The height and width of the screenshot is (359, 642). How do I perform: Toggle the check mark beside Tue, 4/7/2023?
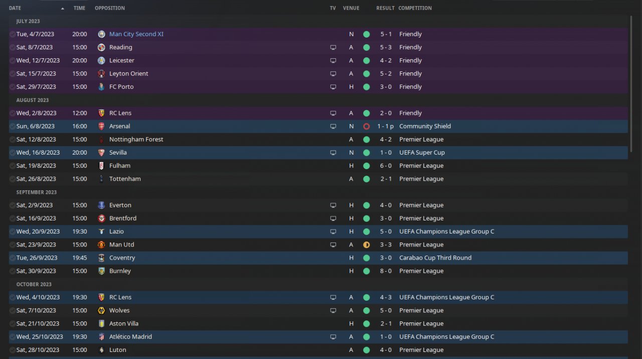[13, 35]
